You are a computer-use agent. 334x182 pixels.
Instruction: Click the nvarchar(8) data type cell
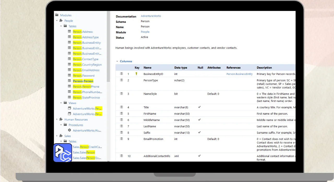pyautogui.click(x=181, y=107)
